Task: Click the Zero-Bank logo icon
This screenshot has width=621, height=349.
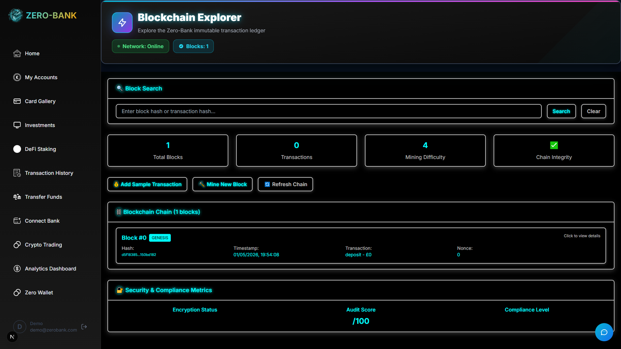Action: 16,15
